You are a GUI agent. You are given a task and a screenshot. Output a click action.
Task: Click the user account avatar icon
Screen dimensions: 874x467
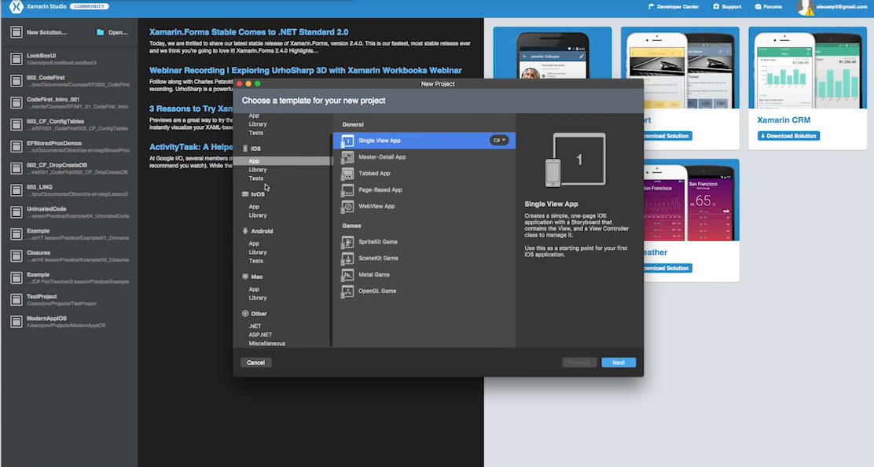tap(804, 7)
